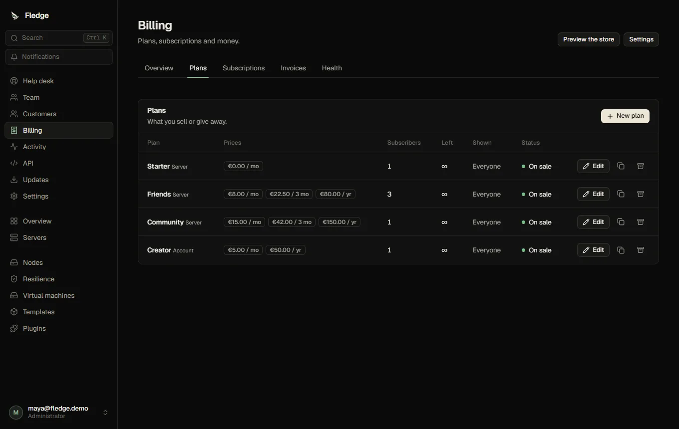Viewport: 679px width, 429px height.
Task: Archive the Friends plan
Action: click(641, 194)
